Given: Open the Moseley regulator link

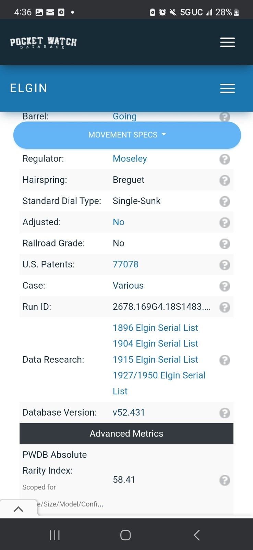Looking at the screenshot, I should (x=130, y=159).
